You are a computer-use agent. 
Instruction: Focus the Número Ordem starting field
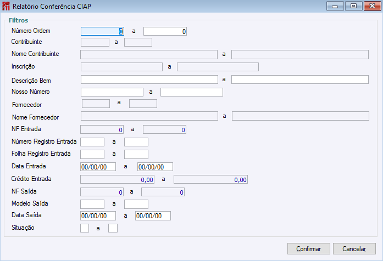[x=102, y=31]
